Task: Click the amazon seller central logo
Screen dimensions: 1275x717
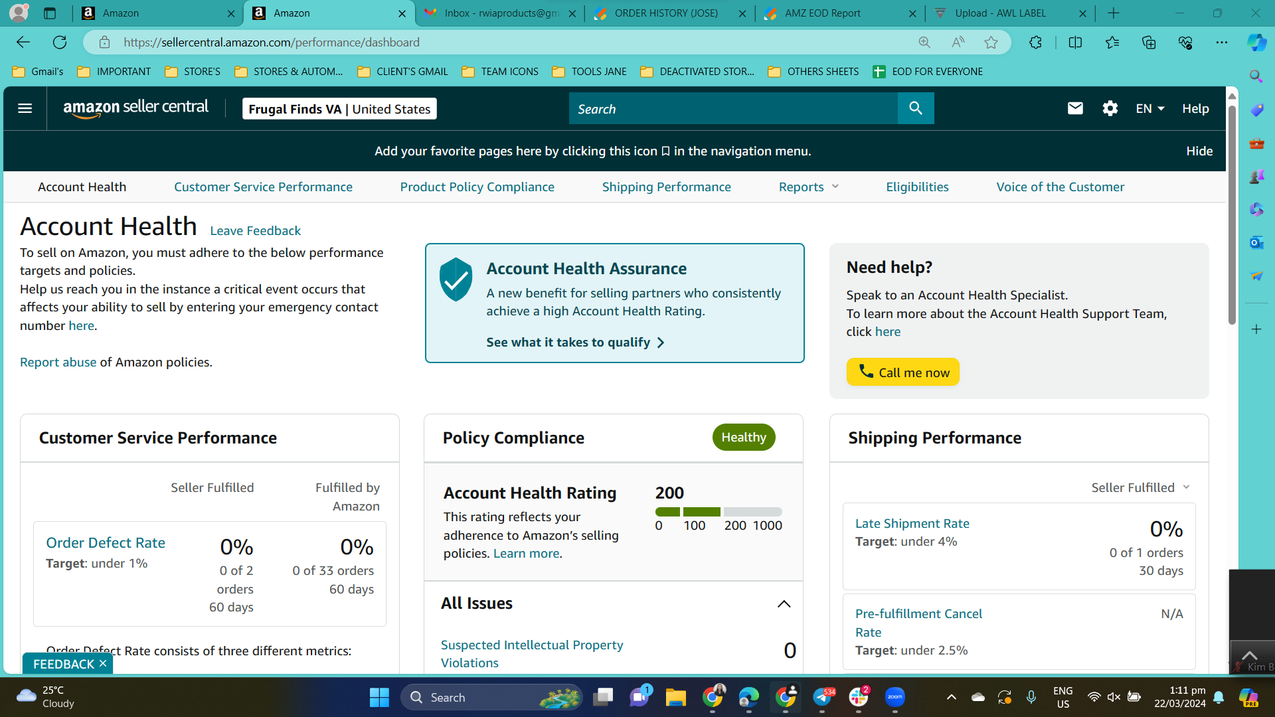Action: click(x=136, y=108)
